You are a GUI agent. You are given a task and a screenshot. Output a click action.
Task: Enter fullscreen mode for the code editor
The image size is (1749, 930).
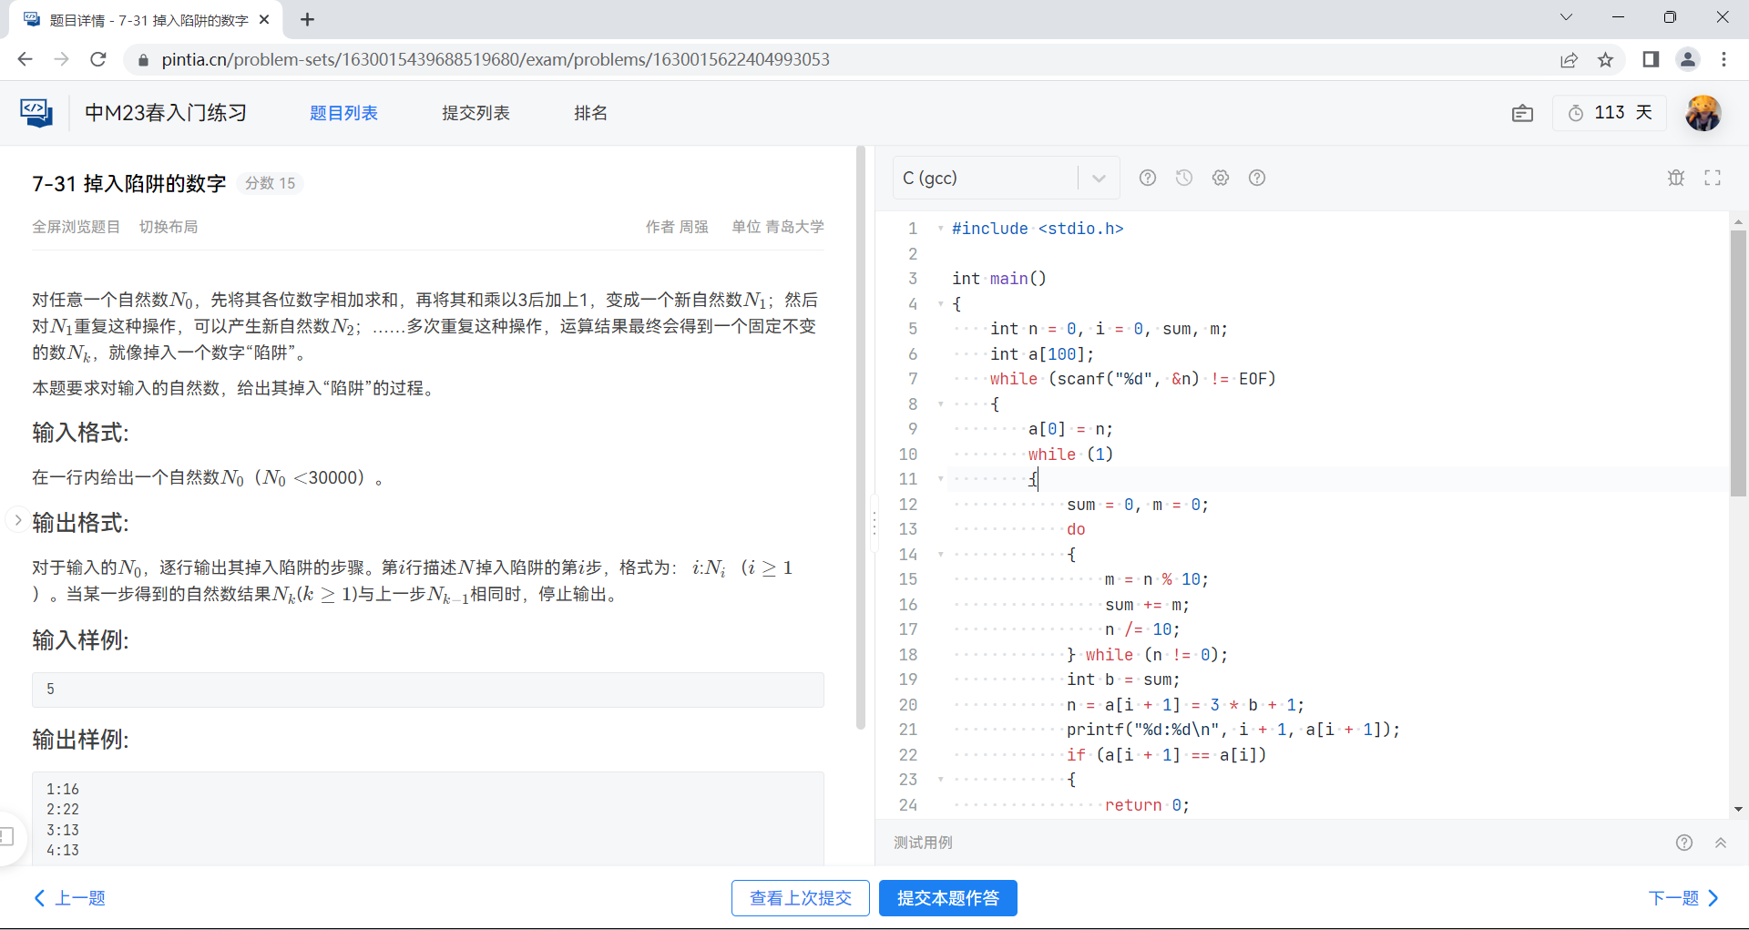[x=1713, y=178]
